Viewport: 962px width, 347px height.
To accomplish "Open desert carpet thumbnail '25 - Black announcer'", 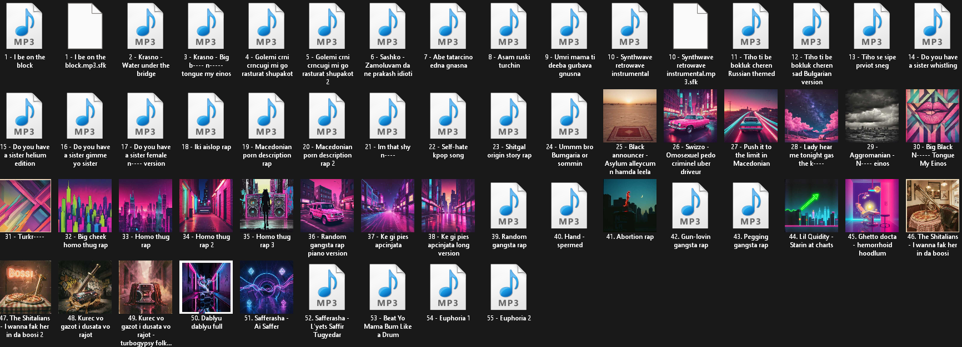I will click(x=630, y=116).
